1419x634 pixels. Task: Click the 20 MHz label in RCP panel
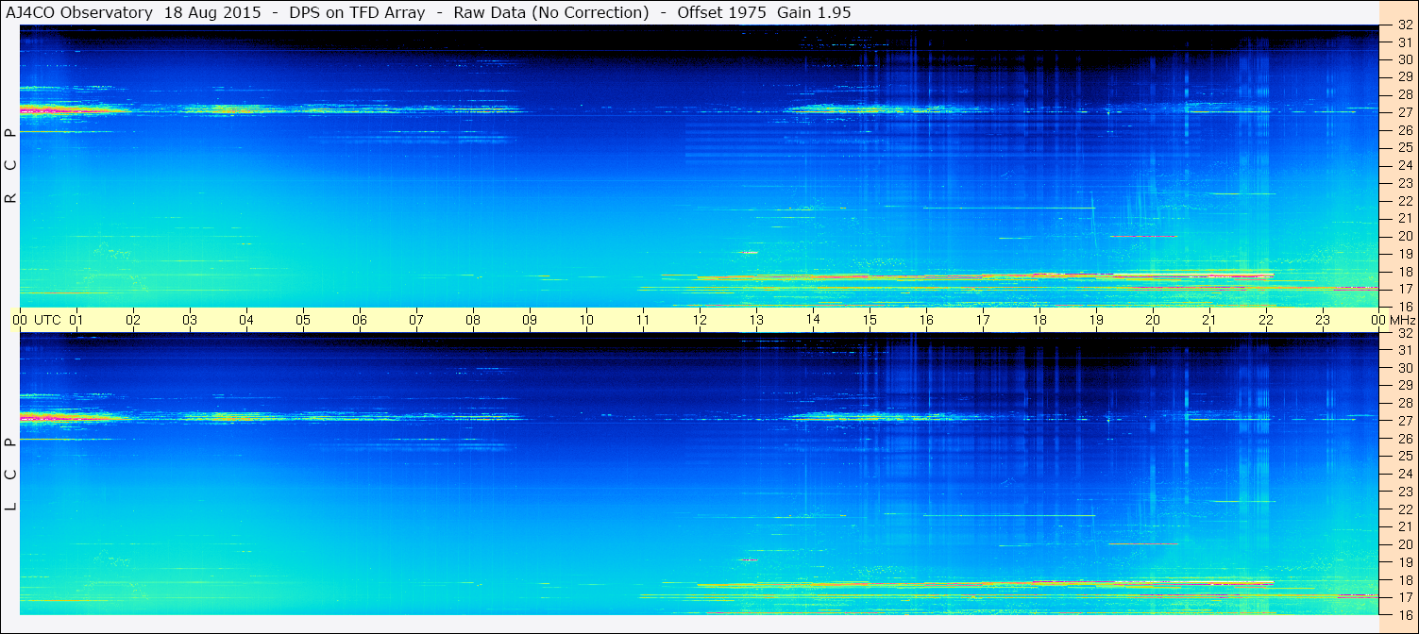point(1405,236)
